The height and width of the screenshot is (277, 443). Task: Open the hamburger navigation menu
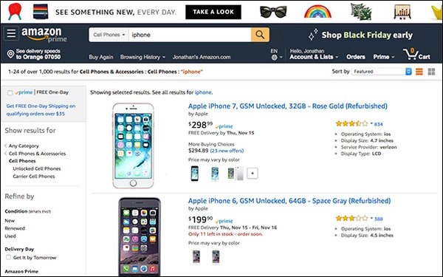[x=11, y=33]
